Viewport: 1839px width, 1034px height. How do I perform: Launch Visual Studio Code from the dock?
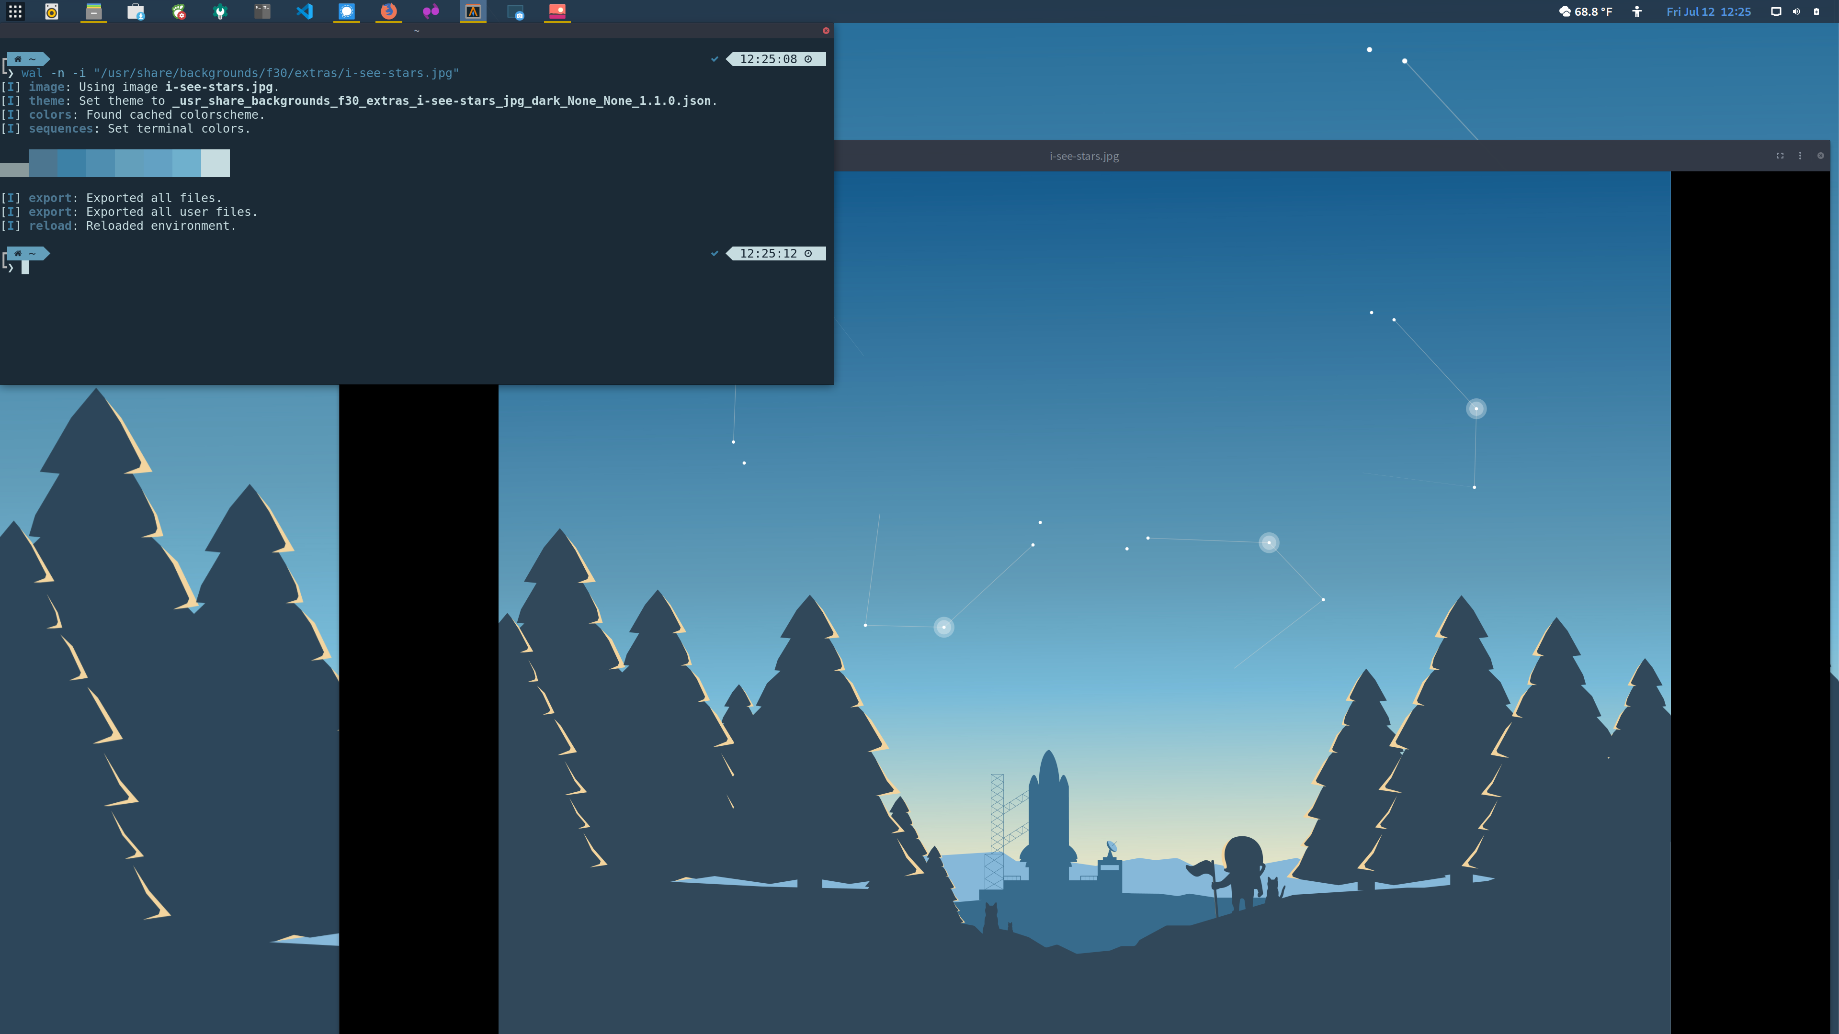(x=305, y=11)
